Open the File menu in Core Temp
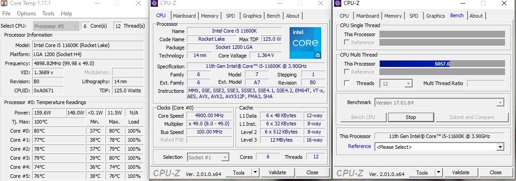Image resolution: width=516 pixels, height=181 pixels. click(x=6, y=14)
